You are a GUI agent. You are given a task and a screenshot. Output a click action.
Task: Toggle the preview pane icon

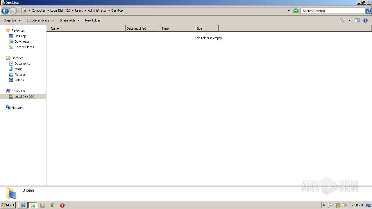[x=357, y=20]
